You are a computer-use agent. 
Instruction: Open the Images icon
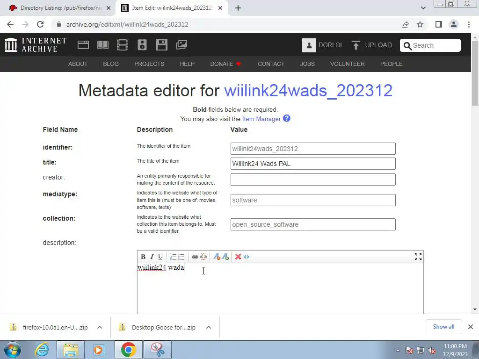181,45
